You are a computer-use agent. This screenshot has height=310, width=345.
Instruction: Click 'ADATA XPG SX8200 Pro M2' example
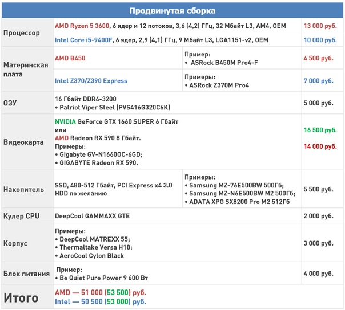click(239, 202)
